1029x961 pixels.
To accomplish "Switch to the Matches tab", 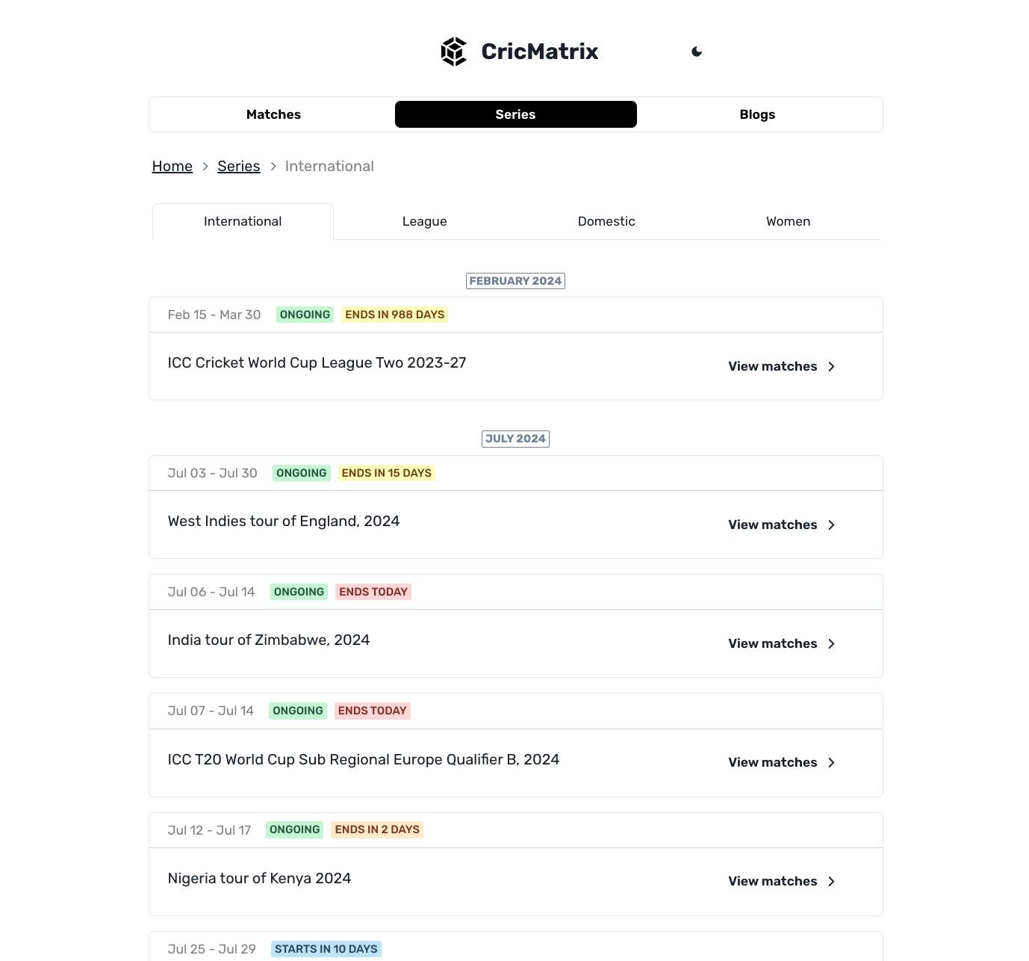I will click(x=273, y=114).
